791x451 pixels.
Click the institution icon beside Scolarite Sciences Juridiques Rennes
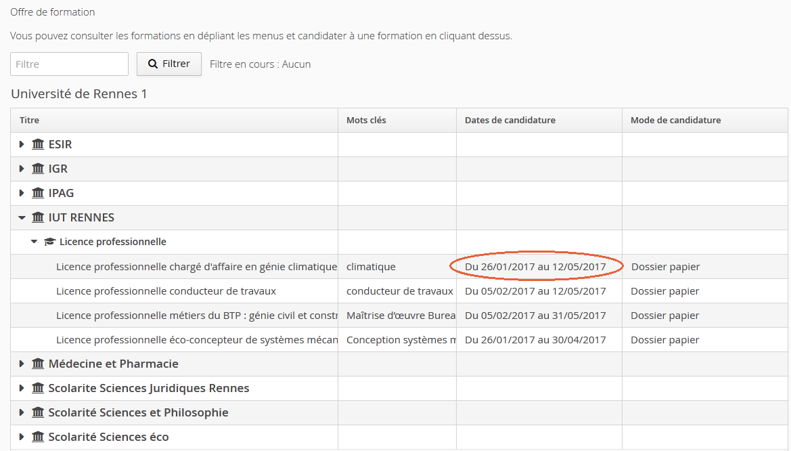coord(38,388)
